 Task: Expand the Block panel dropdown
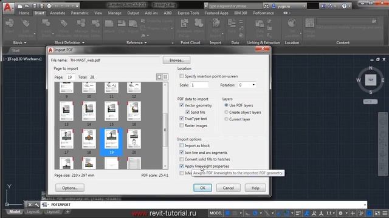tap(25, 43)
